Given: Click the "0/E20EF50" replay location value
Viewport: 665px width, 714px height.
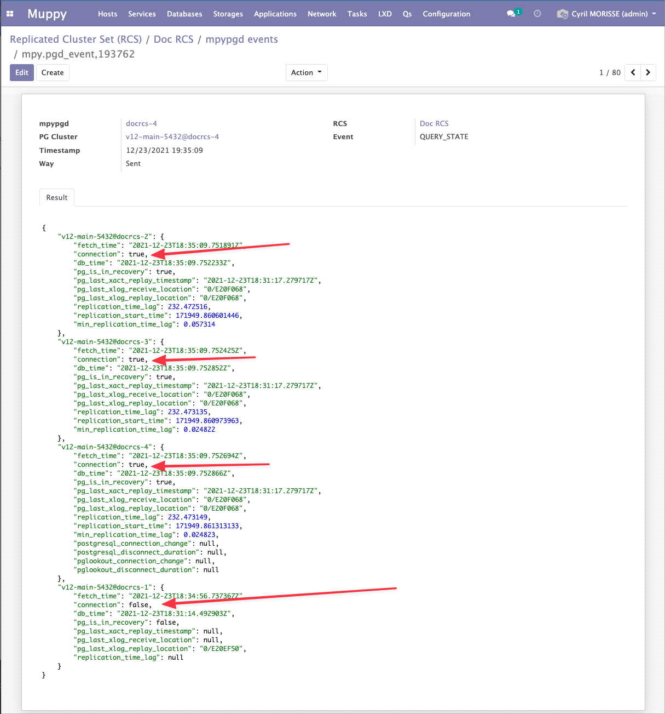Looking at the screenshot, I should [221, 649].
